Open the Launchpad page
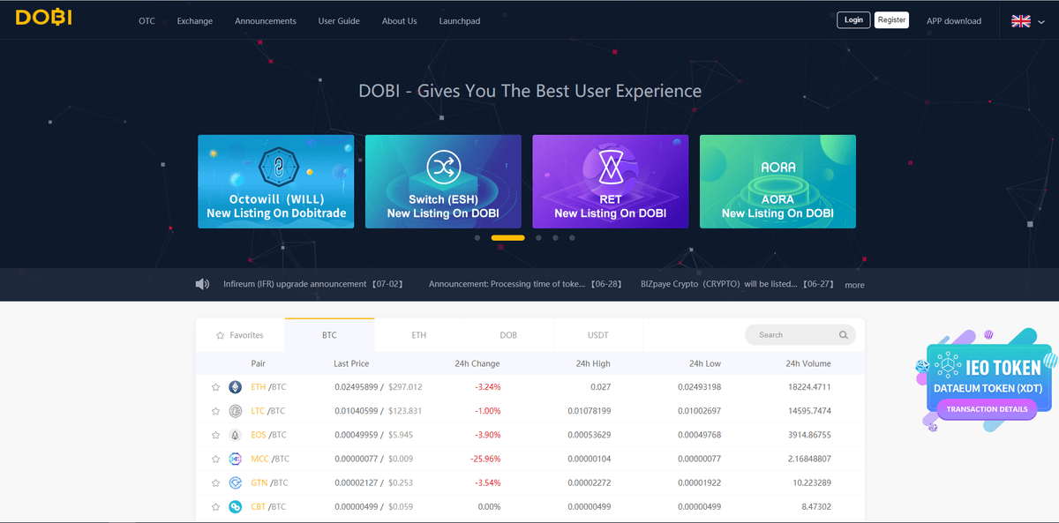Screen dimensions: 1059x523 460,21
